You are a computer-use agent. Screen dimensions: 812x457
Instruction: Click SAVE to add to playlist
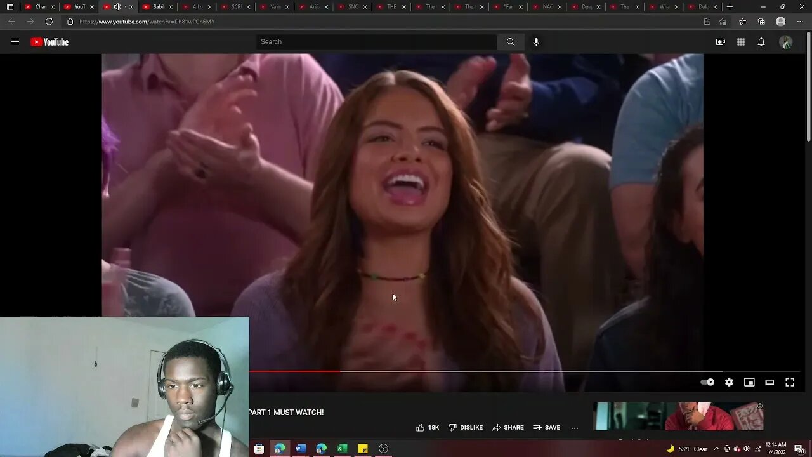pyautogui.click(x=547, y=428)
